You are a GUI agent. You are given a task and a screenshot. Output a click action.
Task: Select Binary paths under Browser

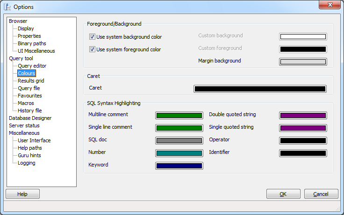(32, 43)
